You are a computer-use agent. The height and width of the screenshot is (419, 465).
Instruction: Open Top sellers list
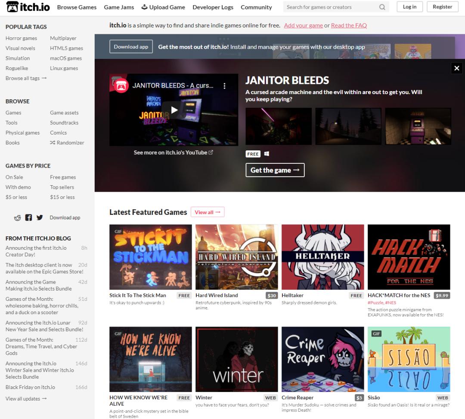[x=62, y=187]
